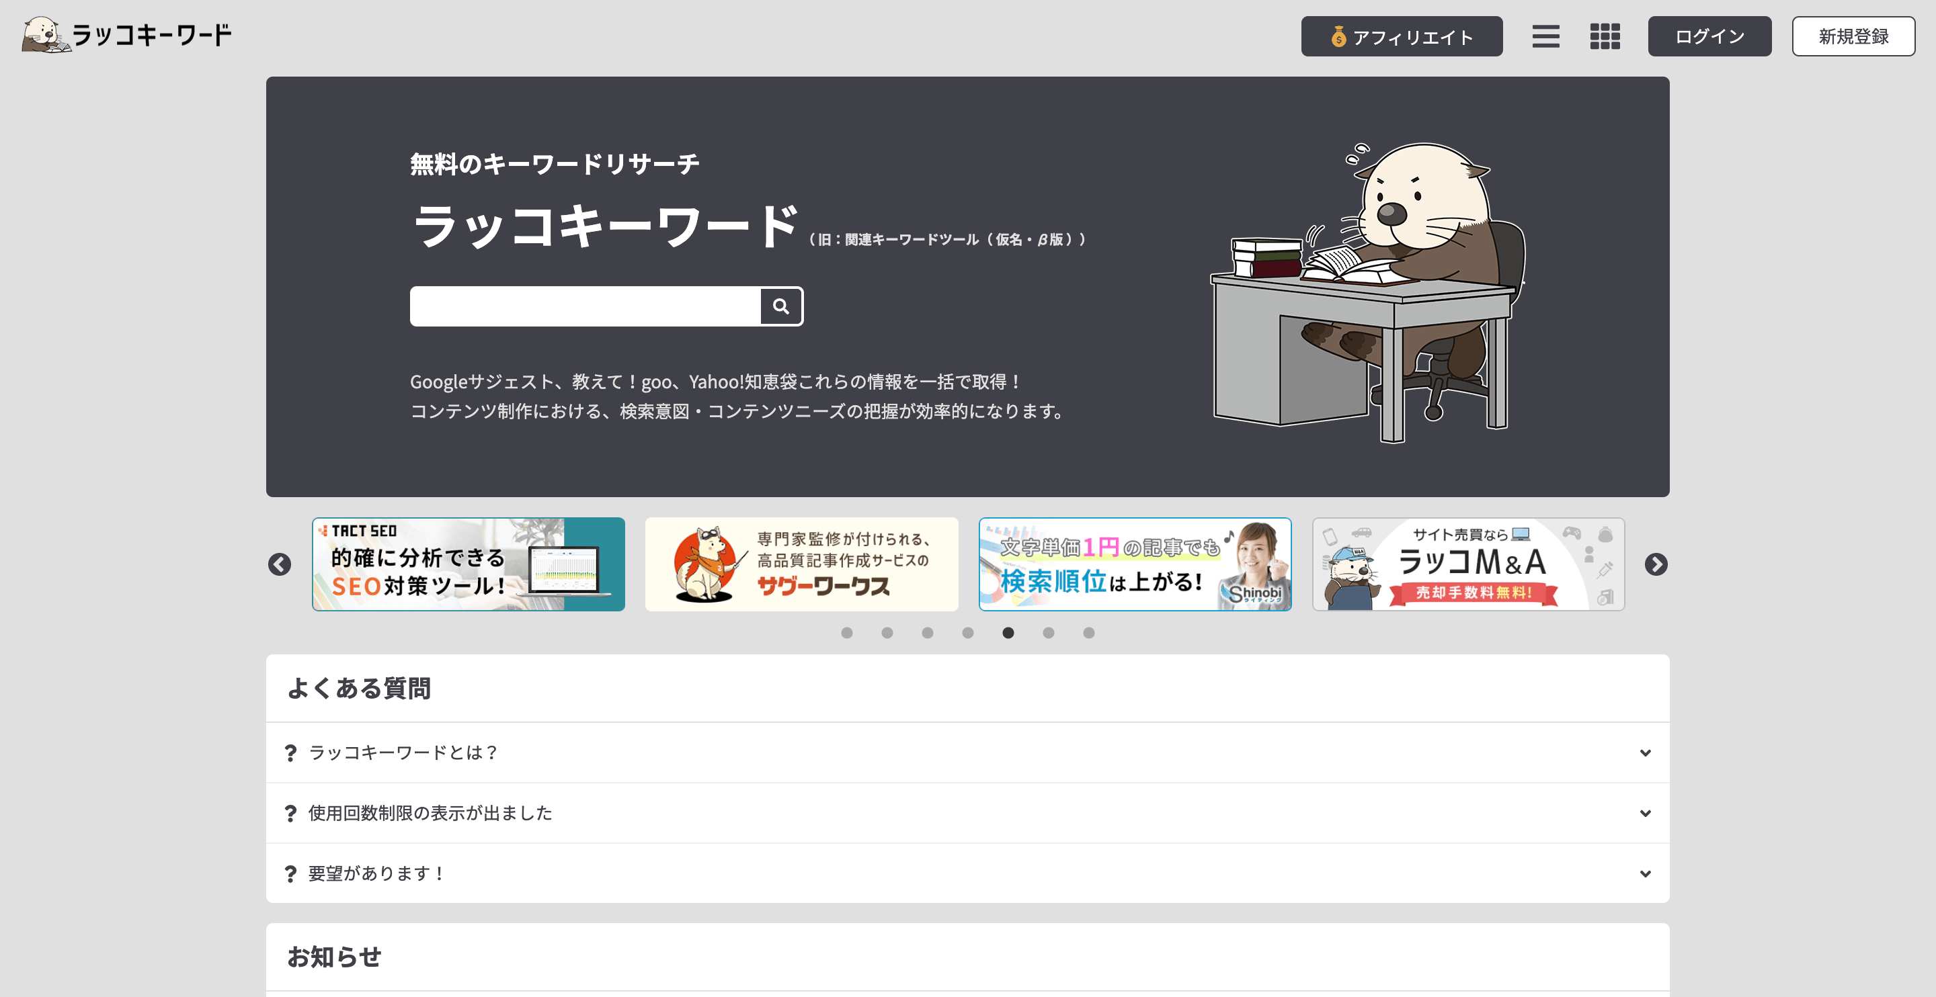Click the ログイン button

[x=1709, y=36]
